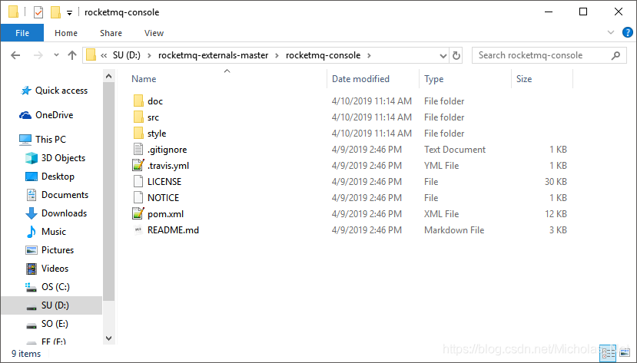Click rocketmq-console in breadcrumb path
The height and width of the screenshot is (363, 637).
[x=323, y=55]
